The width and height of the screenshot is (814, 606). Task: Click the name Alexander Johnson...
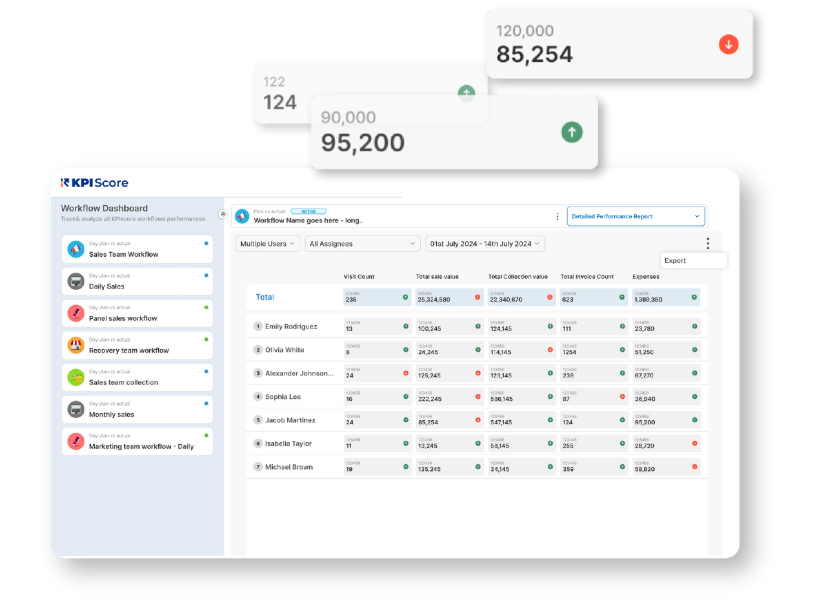click(299, 374)
